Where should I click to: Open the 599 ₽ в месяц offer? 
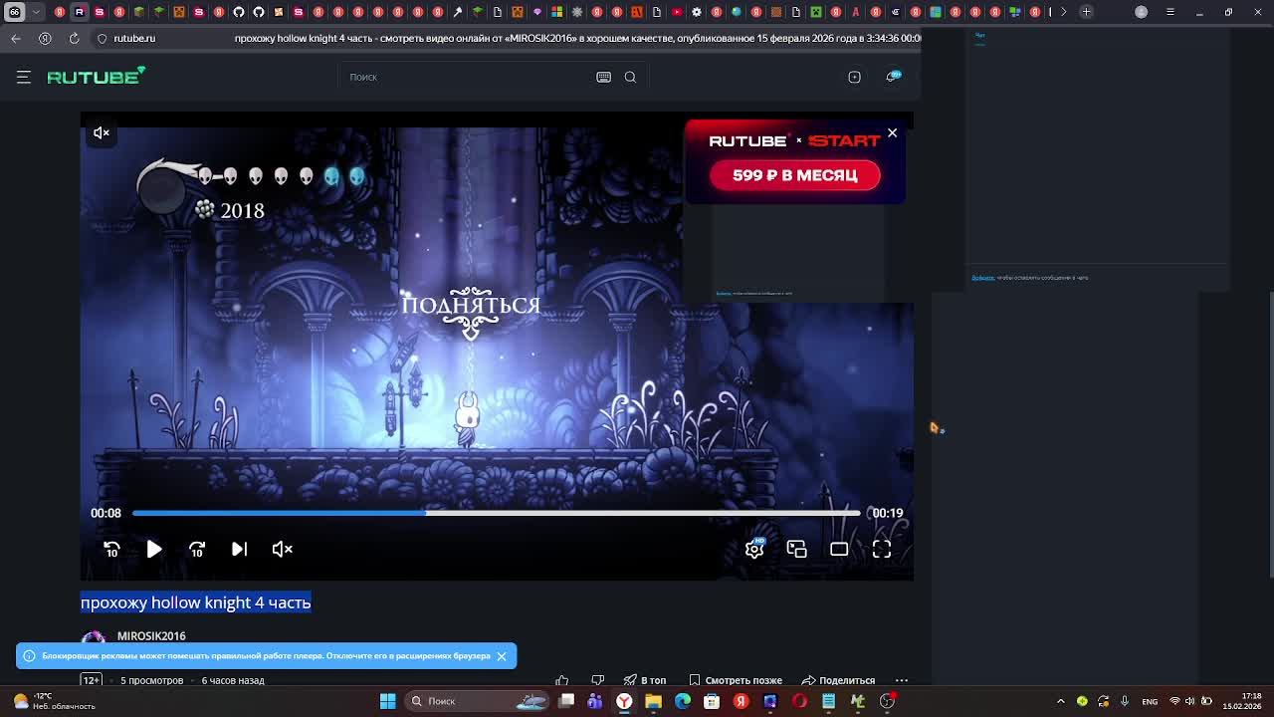coord(794,175)
